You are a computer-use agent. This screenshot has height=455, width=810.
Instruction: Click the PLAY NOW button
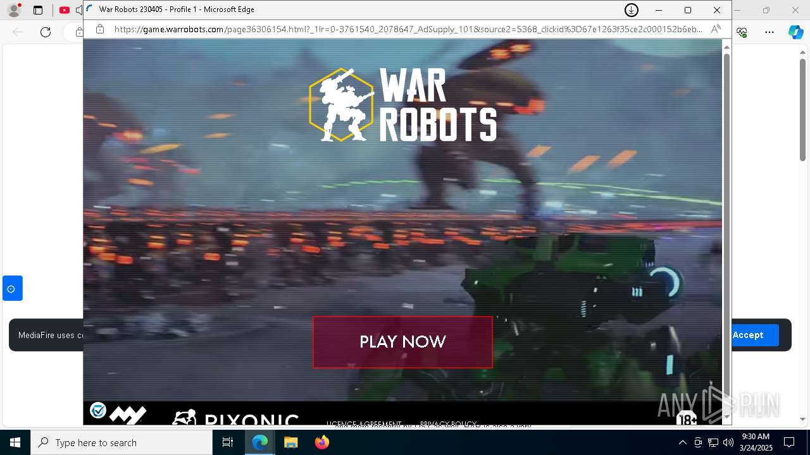402,342
